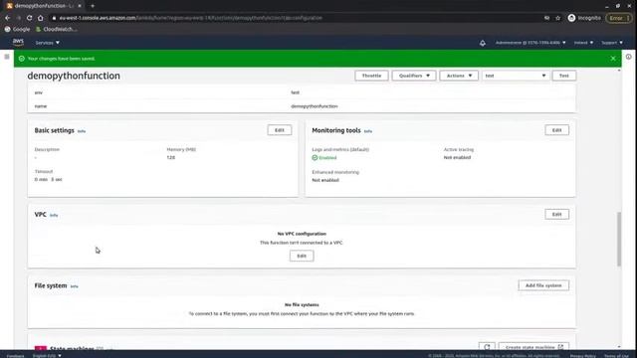Open the Info link beside Monitoring tools
The height and width of the screenshot is (358, 637).
(367, 131)
